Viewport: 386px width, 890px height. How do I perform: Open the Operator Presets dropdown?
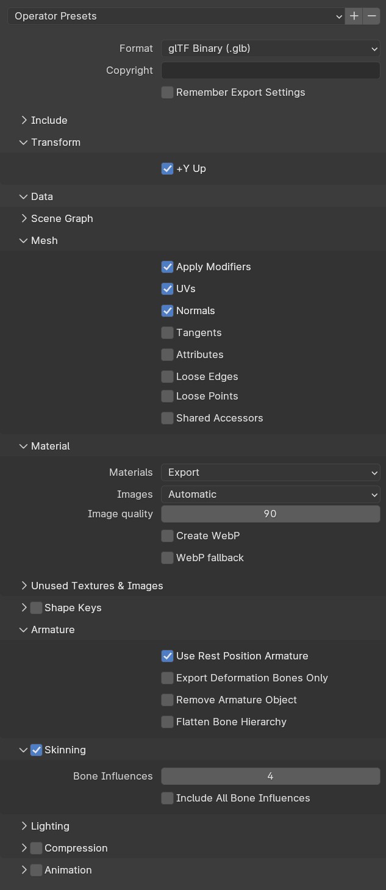pos(176,16)
